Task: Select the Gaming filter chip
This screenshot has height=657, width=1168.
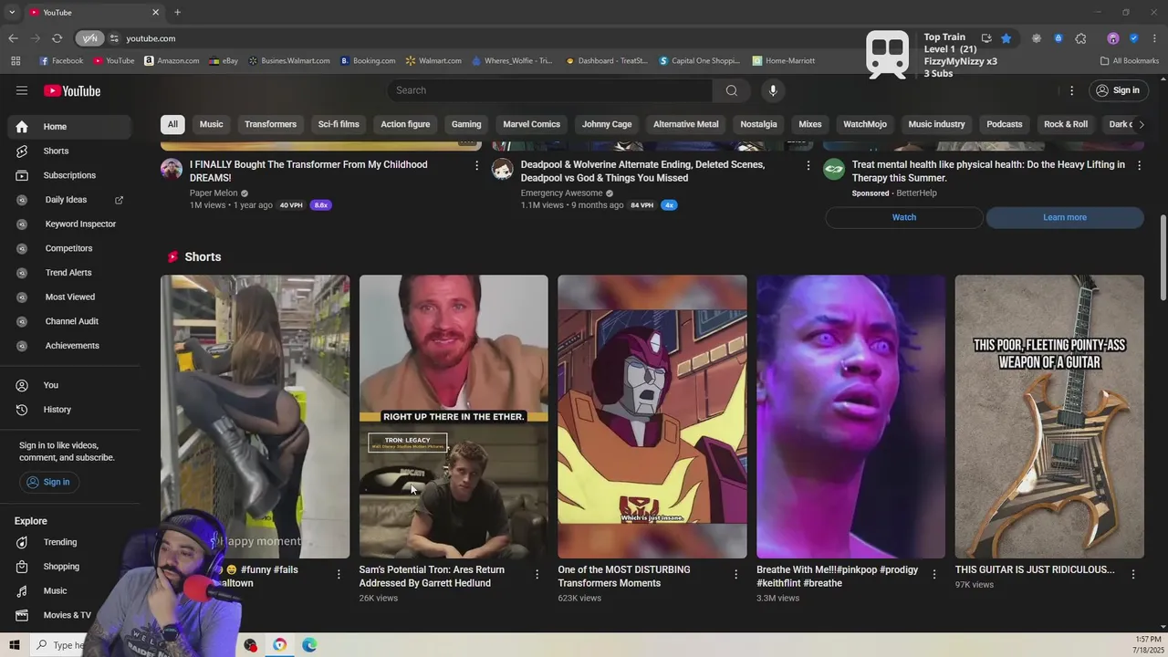Action: (x=466, y=124)
